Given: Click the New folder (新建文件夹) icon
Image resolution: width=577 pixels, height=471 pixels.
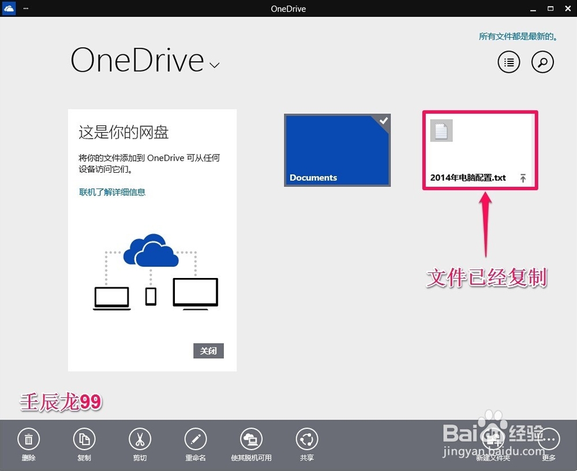Looking at the screenshot, I should 493,439.
